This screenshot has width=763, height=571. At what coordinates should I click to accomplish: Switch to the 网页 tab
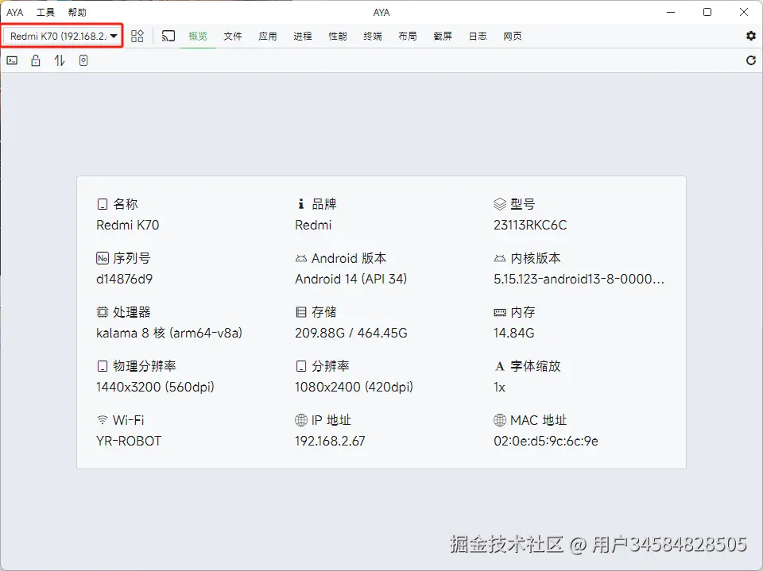click(x=513, y=36)
